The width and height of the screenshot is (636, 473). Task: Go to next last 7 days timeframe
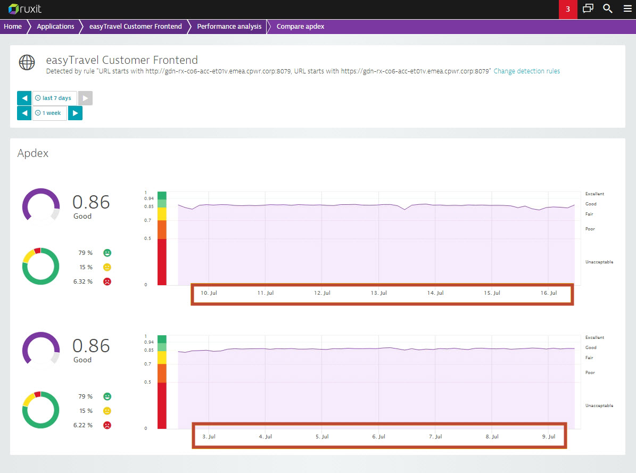click(85, 98)
